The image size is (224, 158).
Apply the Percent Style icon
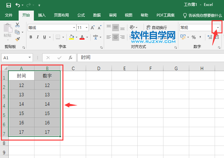(194, 37)
